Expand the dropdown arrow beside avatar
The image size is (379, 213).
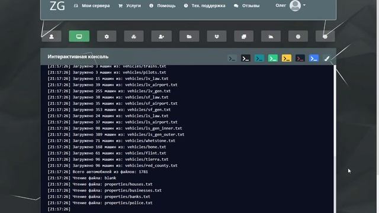(304, 5)
